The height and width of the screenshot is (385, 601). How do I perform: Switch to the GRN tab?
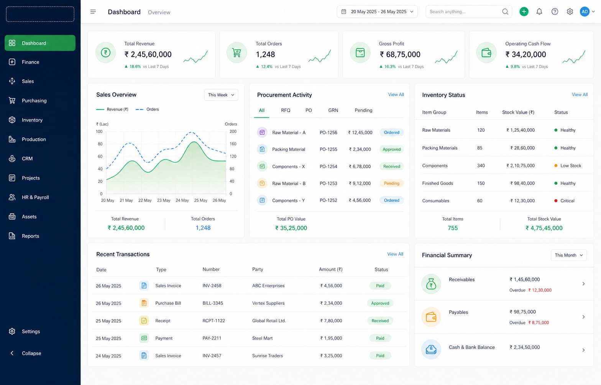[333, 110]
